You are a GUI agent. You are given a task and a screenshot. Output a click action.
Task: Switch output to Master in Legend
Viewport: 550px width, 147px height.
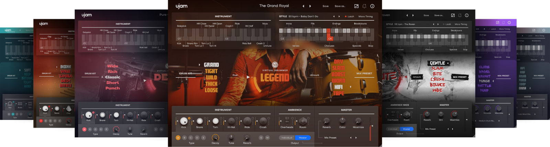coord(302,138)
